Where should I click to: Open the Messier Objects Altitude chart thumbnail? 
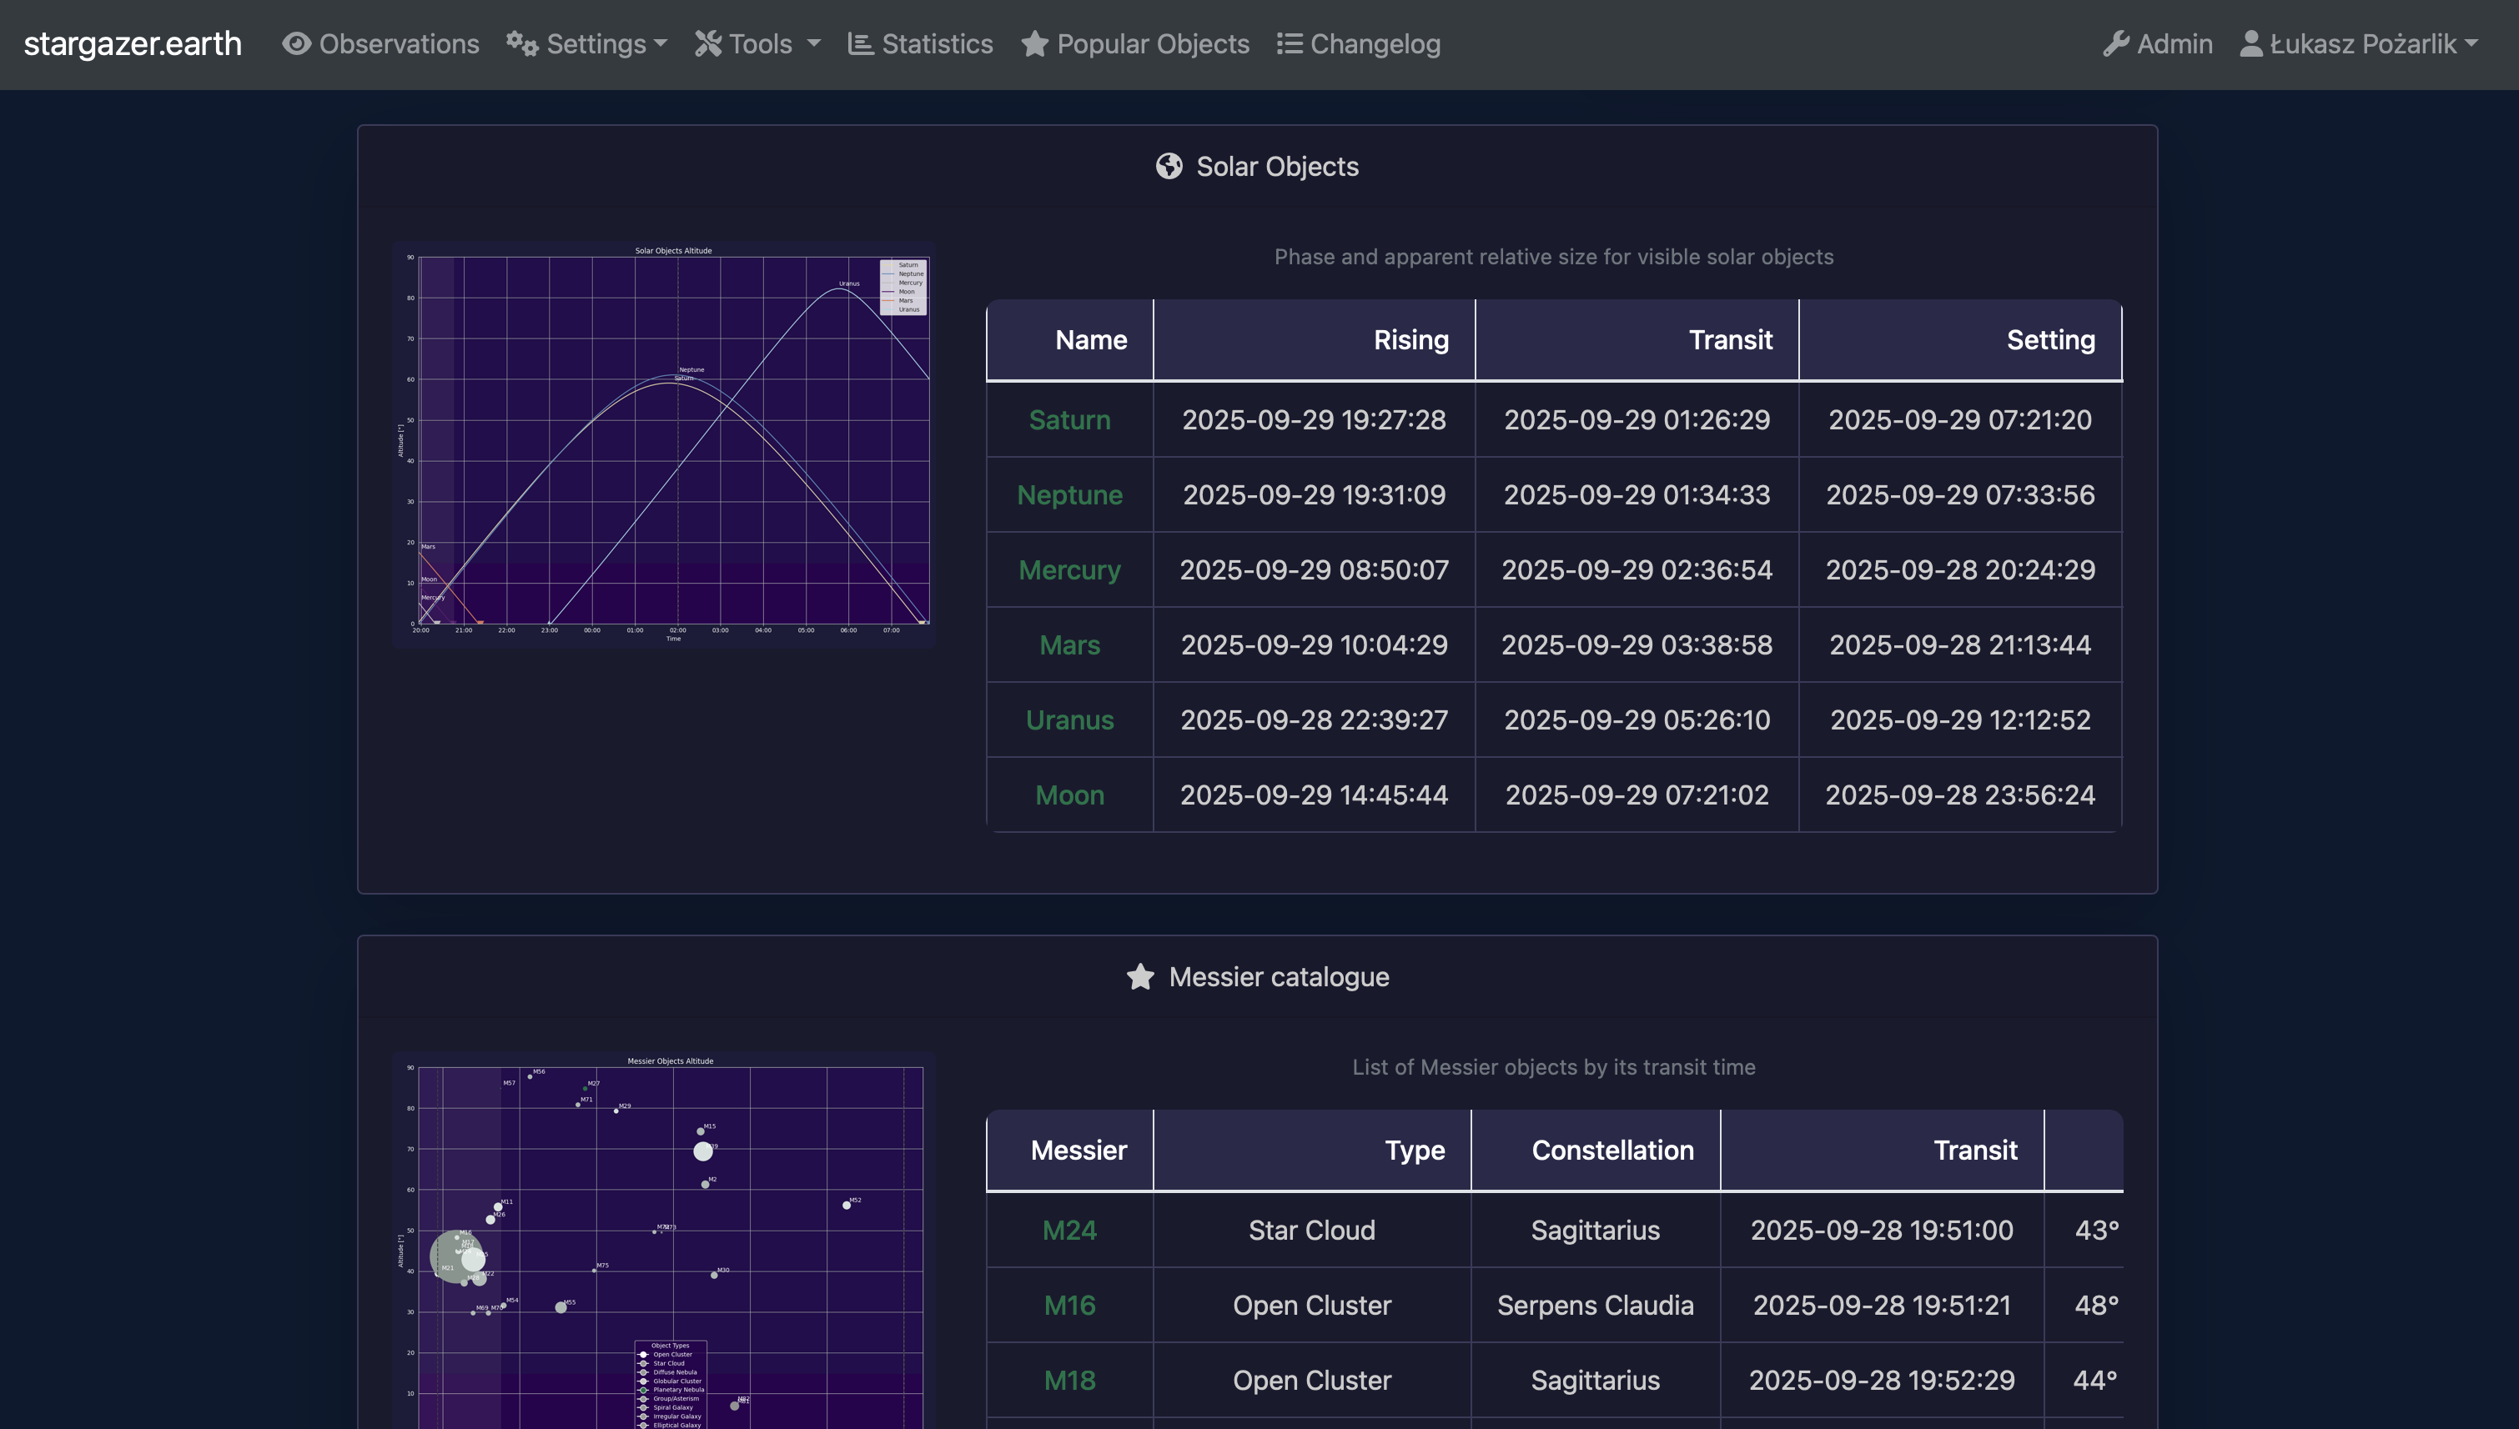pyautogui.click(x=664, y=1241)
